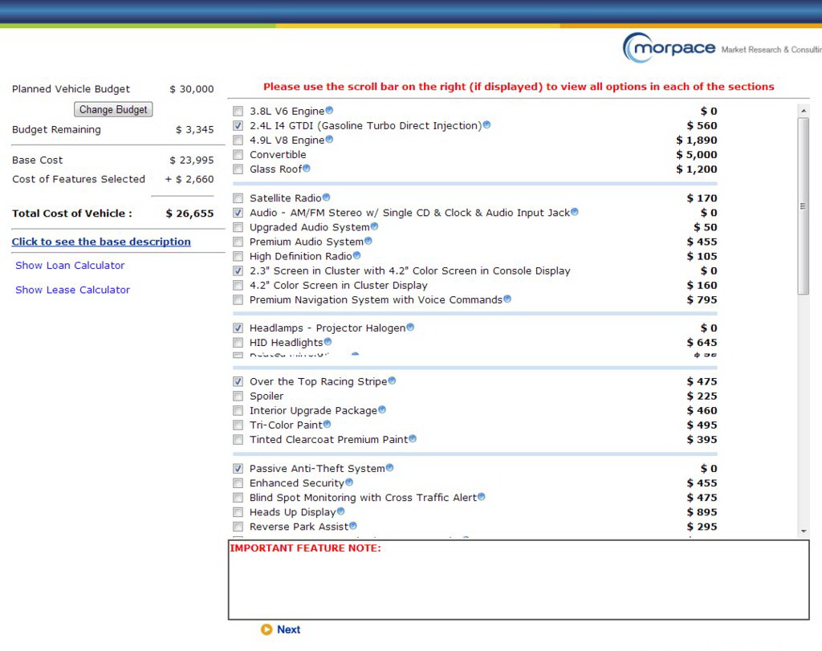Viewport: 822px width, 651px height.
Task: Open info icon for Interior Upgrade Package
Action: click(381, 410)
